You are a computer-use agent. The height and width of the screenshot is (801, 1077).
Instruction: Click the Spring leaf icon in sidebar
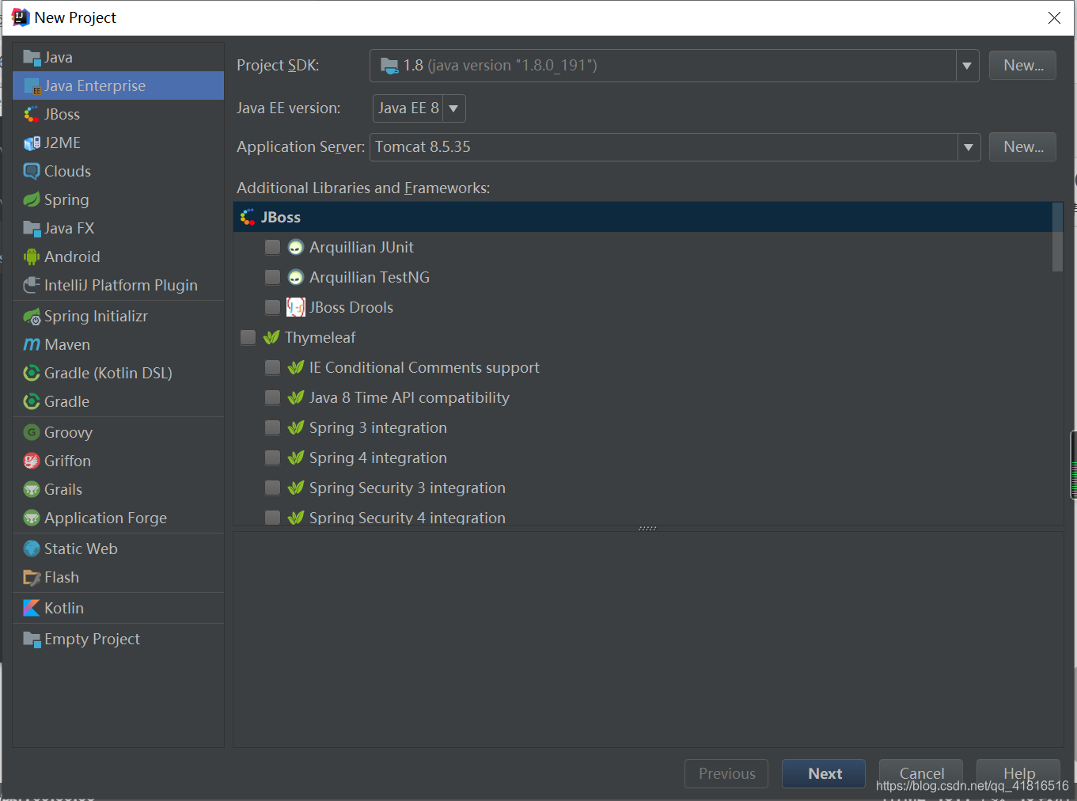pos(32,199)
